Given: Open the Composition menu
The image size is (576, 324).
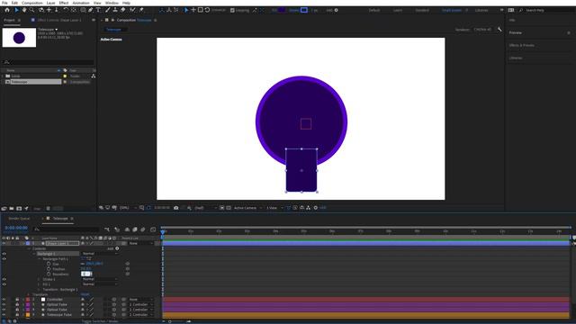Looking at the screenshot, I should pos(32,3).
